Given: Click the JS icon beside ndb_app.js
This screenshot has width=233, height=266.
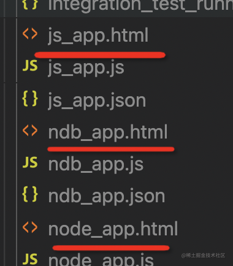Looking at the screenshot, I should point(30,162).
